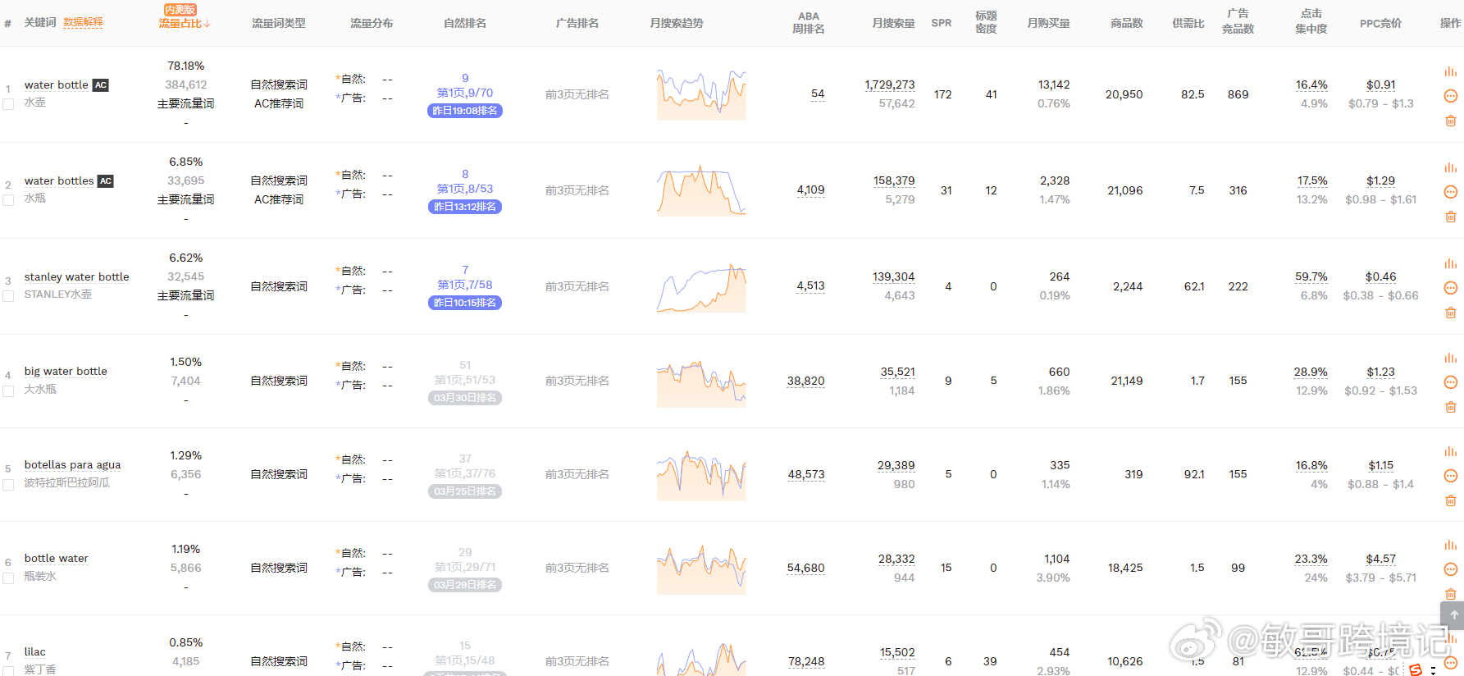Image resolution: width=1464 pixels, height=676 pixels.
Task: Open search trend chart for botellas para agua
Action: click(701, 475)
